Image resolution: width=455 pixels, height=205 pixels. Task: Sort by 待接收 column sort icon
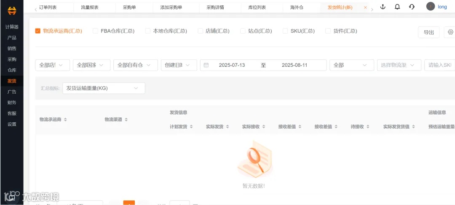click(x=368, y=126)
